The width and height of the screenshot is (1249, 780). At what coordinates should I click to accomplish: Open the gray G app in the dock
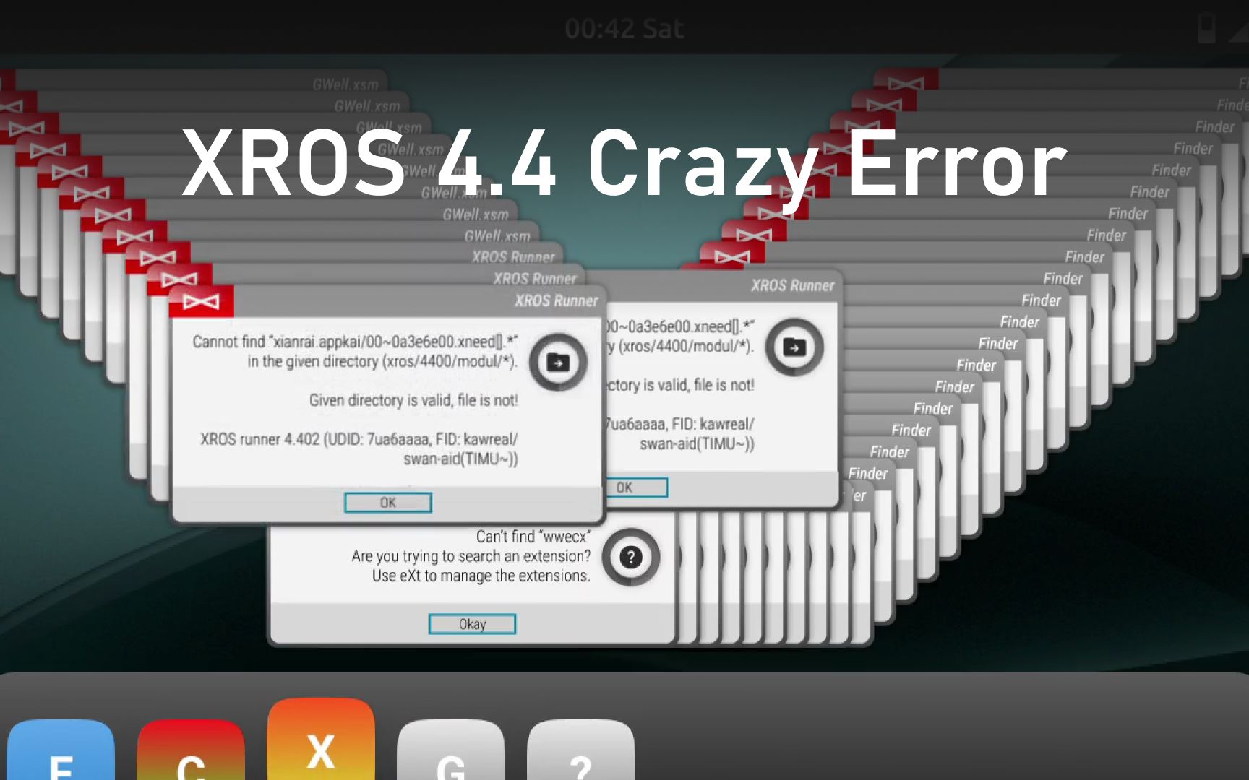coord(451,750)
